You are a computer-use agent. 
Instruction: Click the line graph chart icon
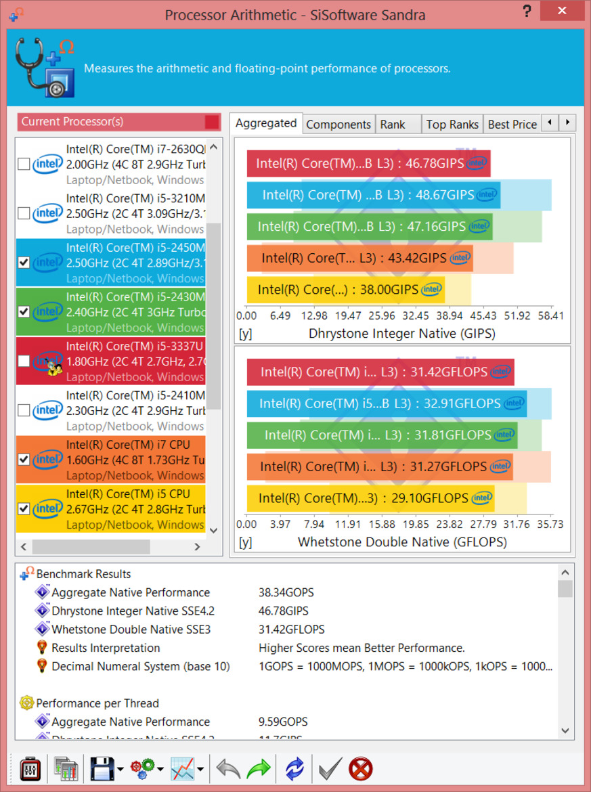(x=182, y=769)
